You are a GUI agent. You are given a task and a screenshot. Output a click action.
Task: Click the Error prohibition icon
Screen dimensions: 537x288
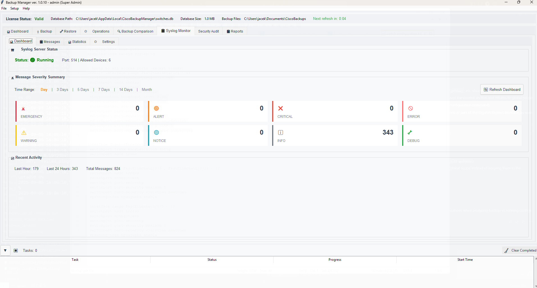[411, 108]
